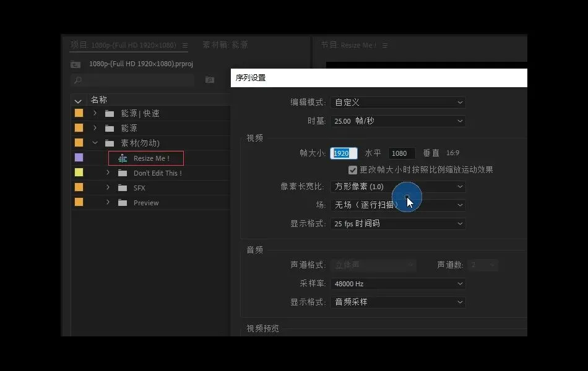This screenshot has height=371, width=588.
Task: Collapse the 素材(勿动) bin
Action: pyautogui.click(x=95, y=143)
